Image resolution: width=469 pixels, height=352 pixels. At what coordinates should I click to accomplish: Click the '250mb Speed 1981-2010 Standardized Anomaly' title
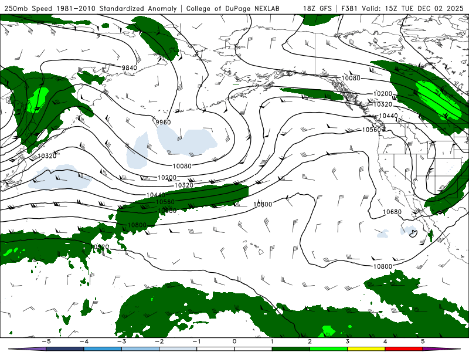(x=90, y=8)
